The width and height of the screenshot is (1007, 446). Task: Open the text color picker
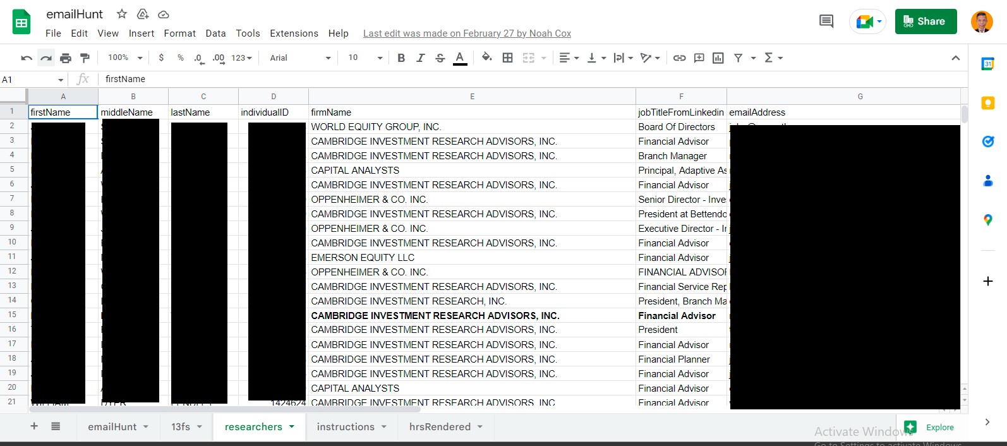[460, 58]
